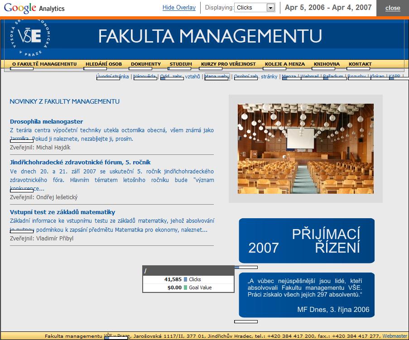Open the KNIHOVNA menu item

coord(327,64)
